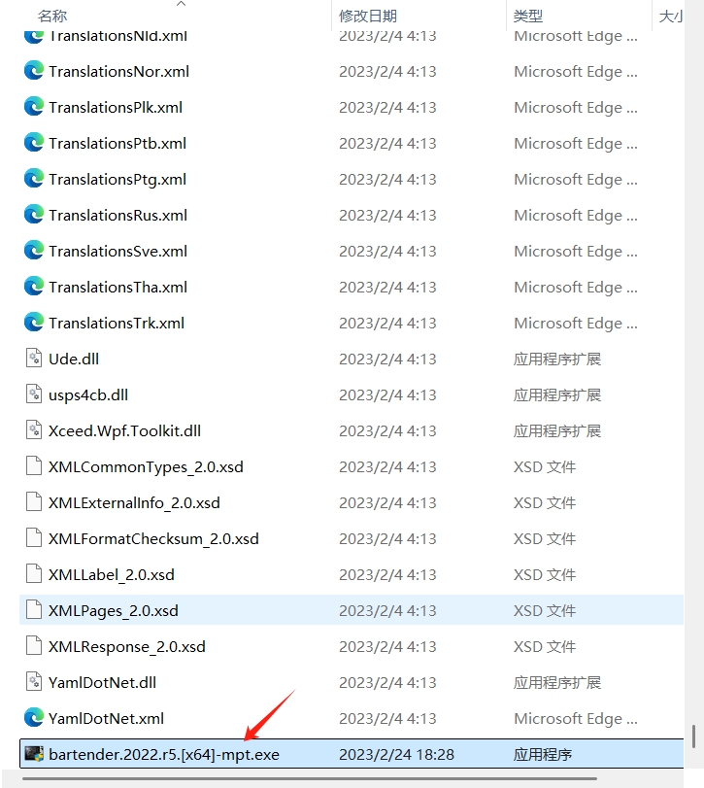Viewport: 704px width, 788px height.
Task: Click the horizontal scrollbar at the bottom
Action: [310, 778]
